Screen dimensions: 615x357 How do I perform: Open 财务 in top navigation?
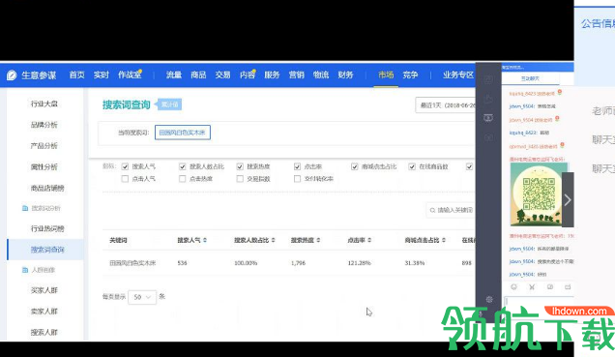coord(345,74)
